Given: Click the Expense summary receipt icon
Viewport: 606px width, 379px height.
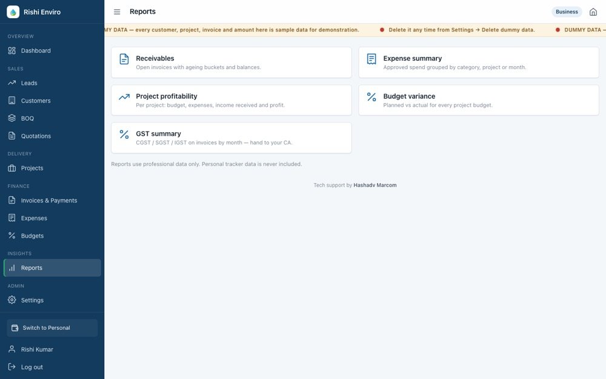Looking at the screenshot, I should pyautogui.click(x=371, y=59).
